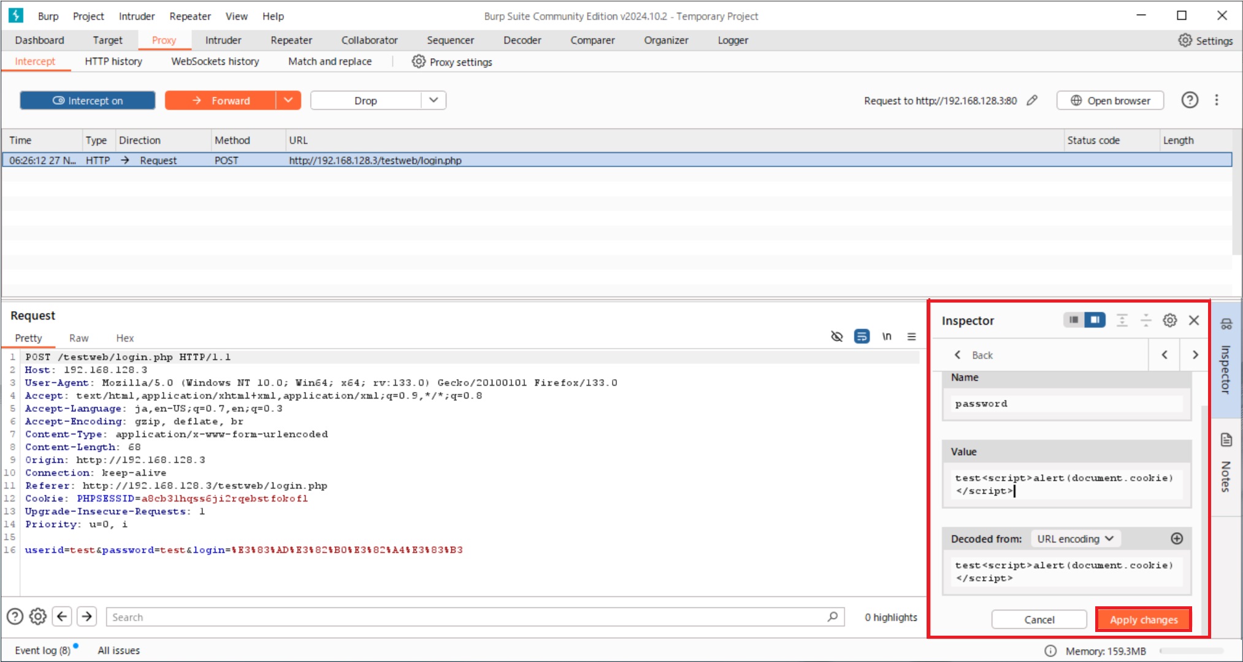Edit target host with pencil icon
Screen dimensions: 1243x662
click(x=1033, y=100)
